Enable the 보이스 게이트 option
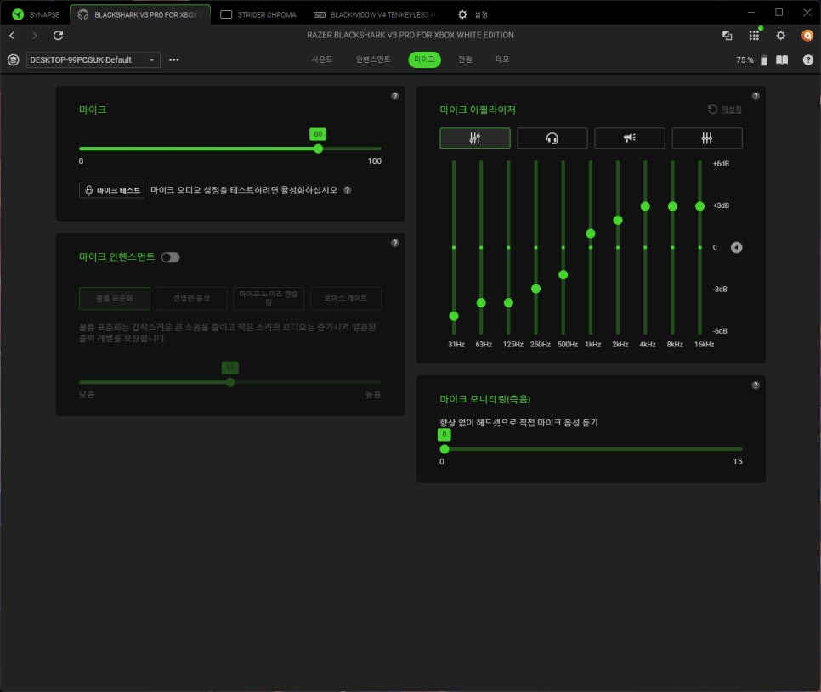821x692 pixels. point(345,298)
